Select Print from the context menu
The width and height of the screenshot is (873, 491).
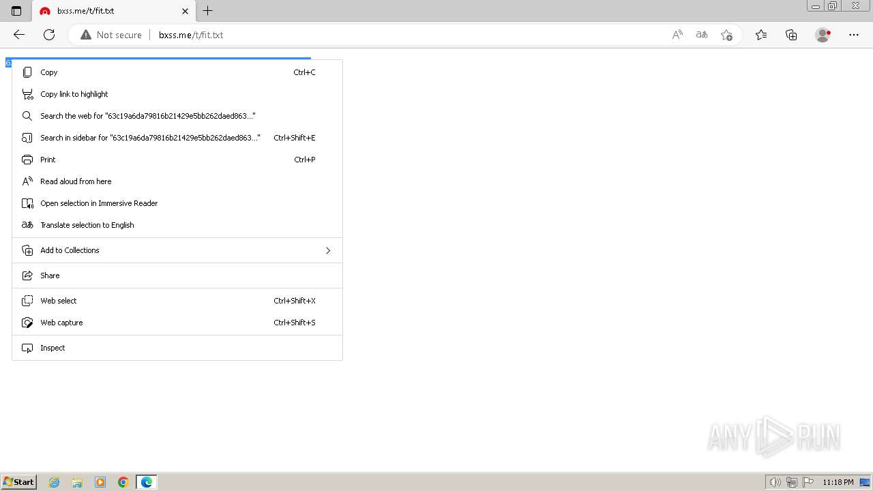tap(177, 160)
